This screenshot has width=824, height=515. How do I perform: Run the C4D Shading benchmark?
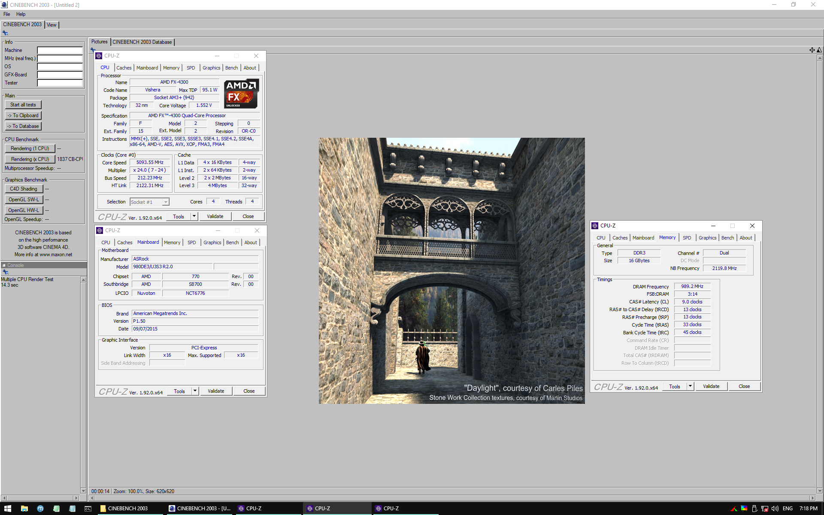(x=24, y=189)
